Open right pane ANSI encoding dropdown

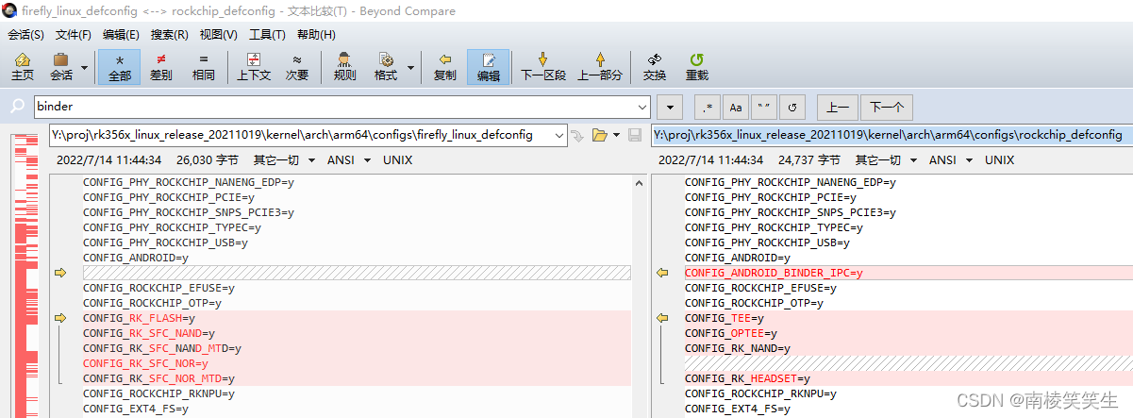(949, 160)
